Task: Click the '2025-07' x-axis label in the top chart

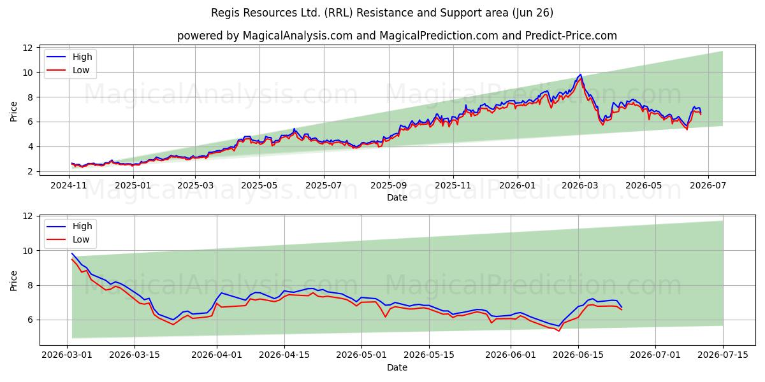Action: [324, 186]
